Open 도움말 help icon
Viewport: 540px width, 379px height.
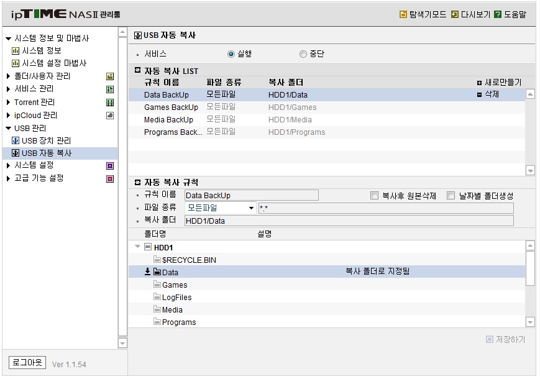pyautogui.click(x=497, y=14)
